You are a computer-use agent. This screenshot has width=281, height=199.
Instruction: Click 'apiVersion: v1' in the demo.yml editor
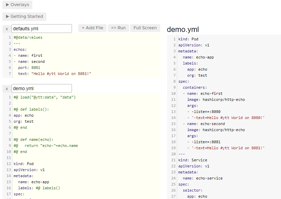tap(29, 170)
